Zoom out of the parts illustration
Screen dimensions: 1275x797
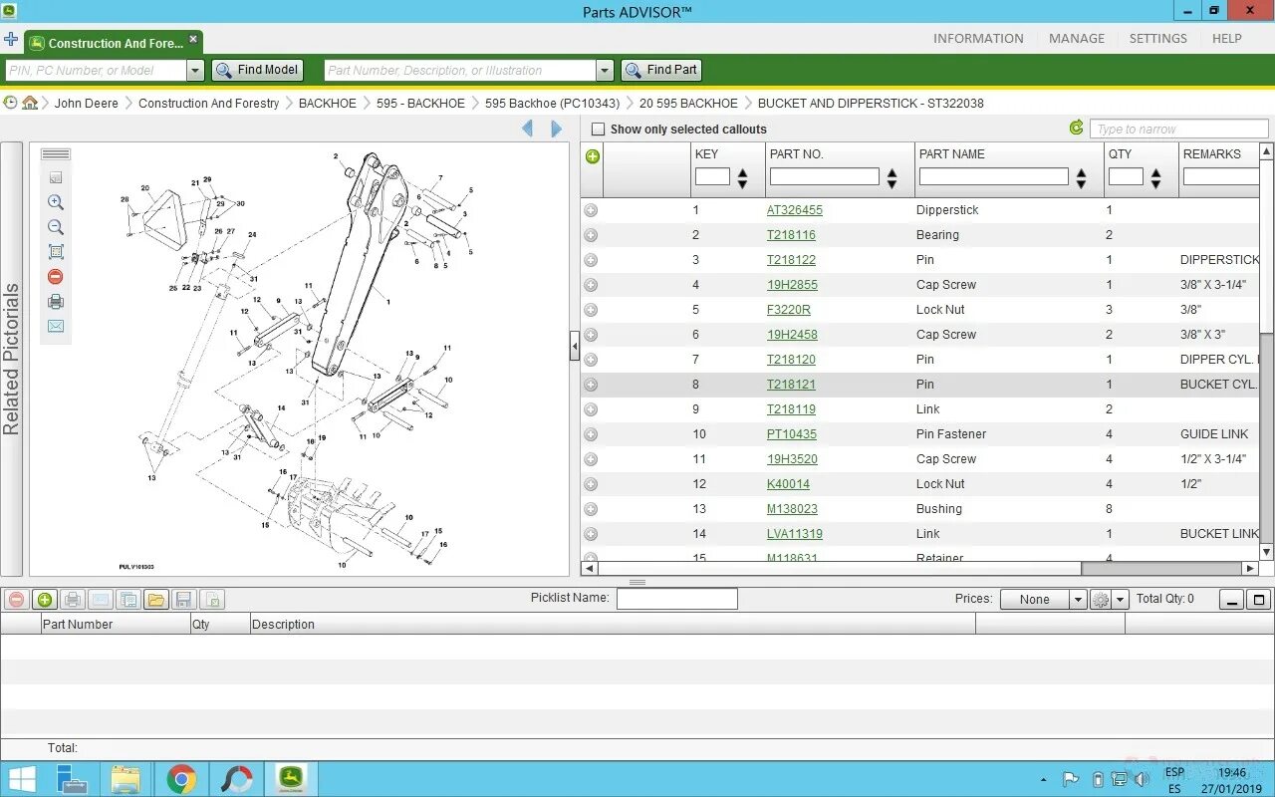click(56, 227)
